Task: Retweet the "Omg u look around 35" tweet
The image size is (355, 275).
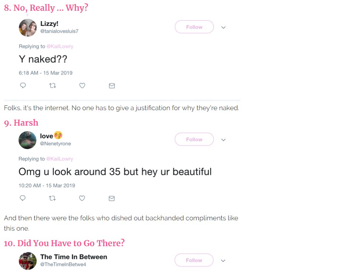Action: point(52,198)
